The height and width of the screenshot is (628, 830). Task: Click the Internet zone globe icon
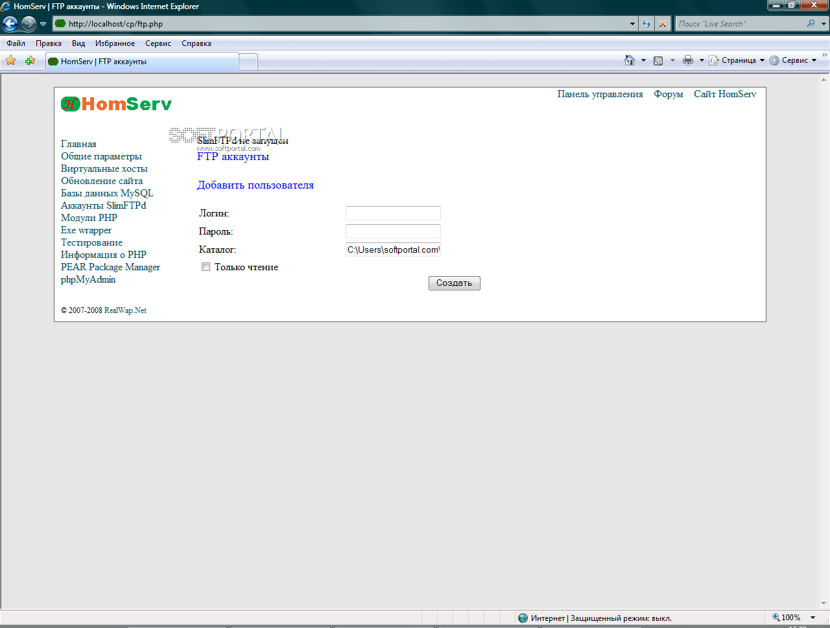coord(523,618)
